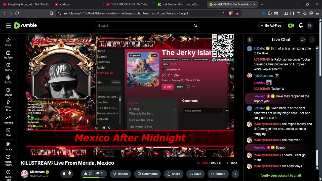Click the Repost button
322x181 pixels.
coord(120,174)
